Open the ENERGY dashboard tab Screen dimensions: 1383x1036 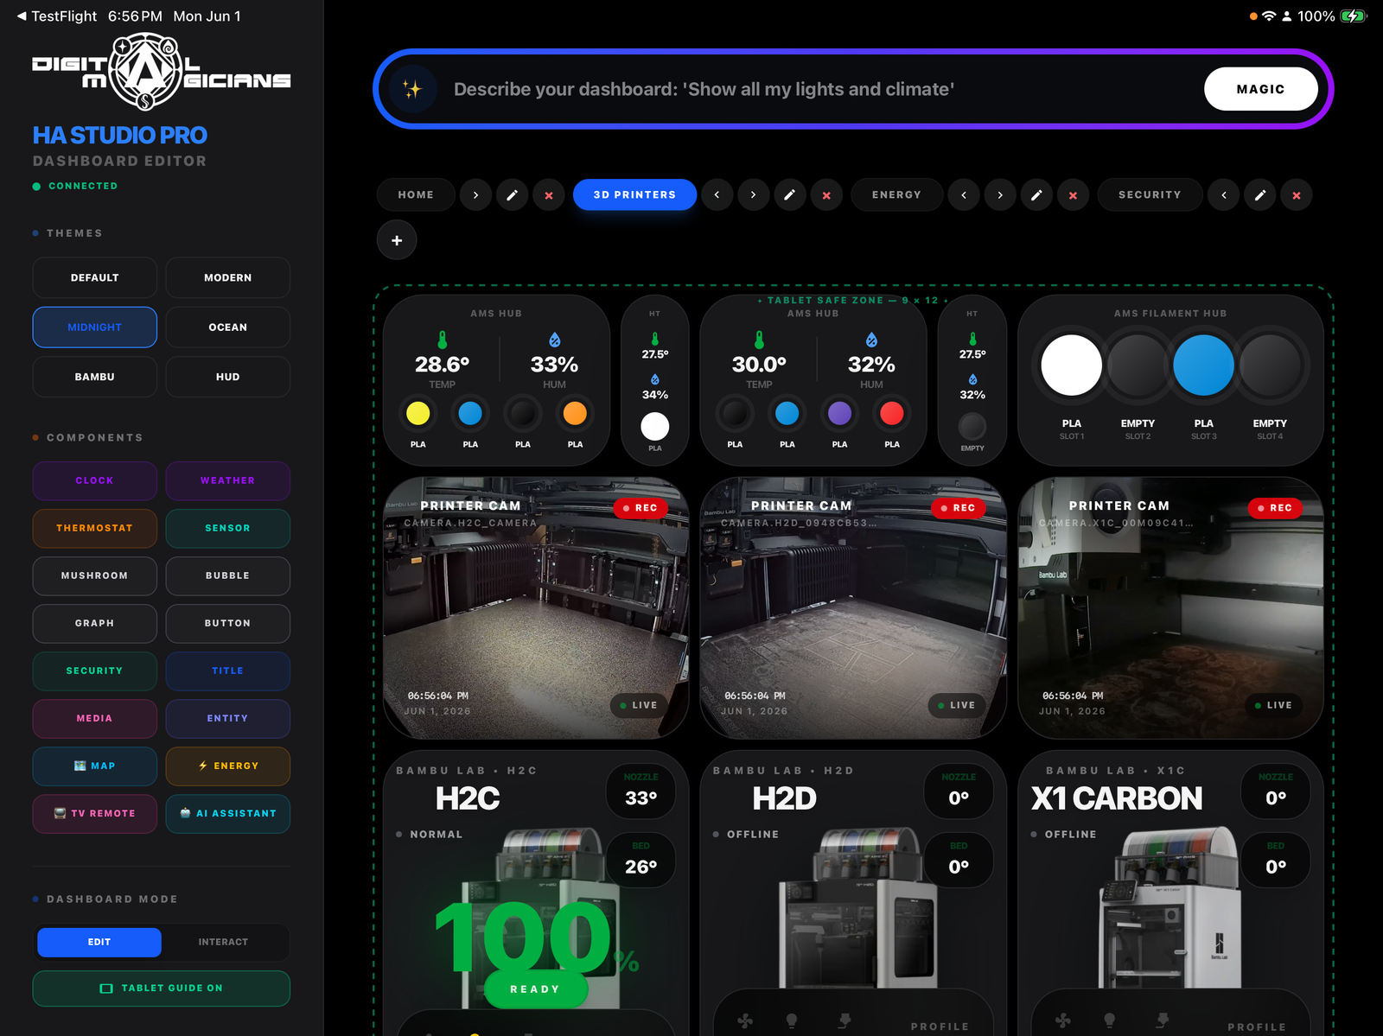click(x=896, y=195)
